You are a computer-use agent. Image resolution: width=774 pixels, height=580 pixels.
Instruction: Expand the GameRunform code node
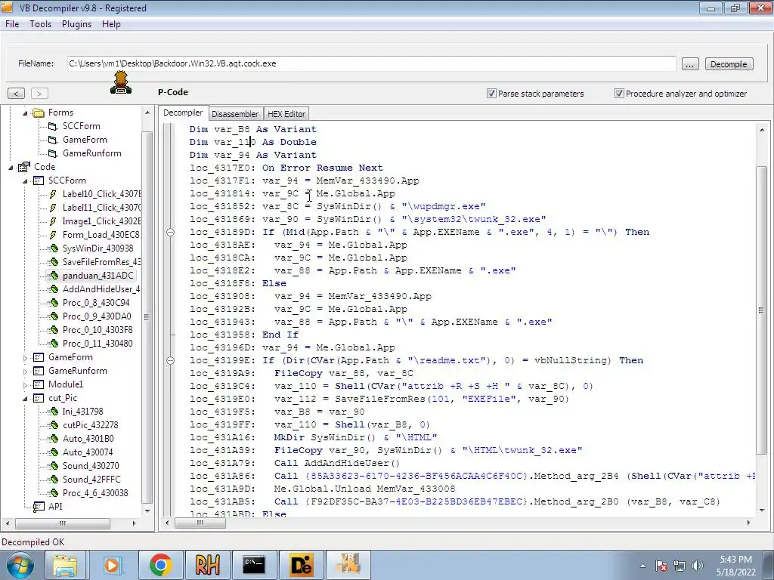pyautogui.click(x=25, y=372)
